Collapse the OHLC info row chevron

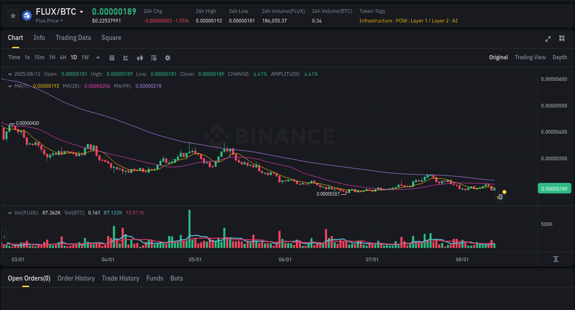[x=10, y=74]
